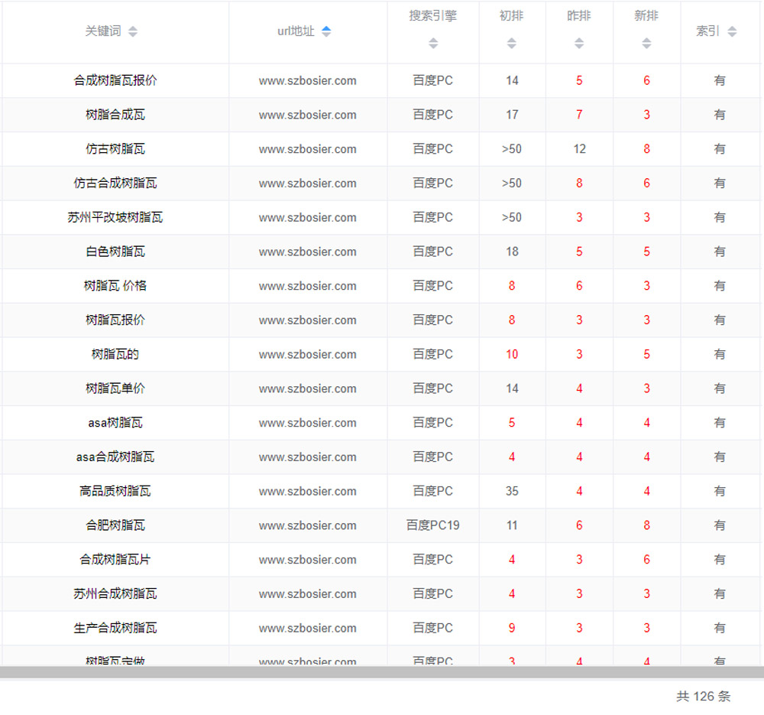Open the URL in the 白色树脂瓦 row

pyautogui.click(x=307, y=252)
